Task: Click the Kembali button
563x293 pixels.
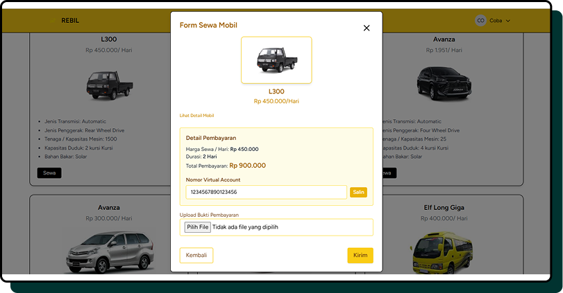Action: (196, 256)
